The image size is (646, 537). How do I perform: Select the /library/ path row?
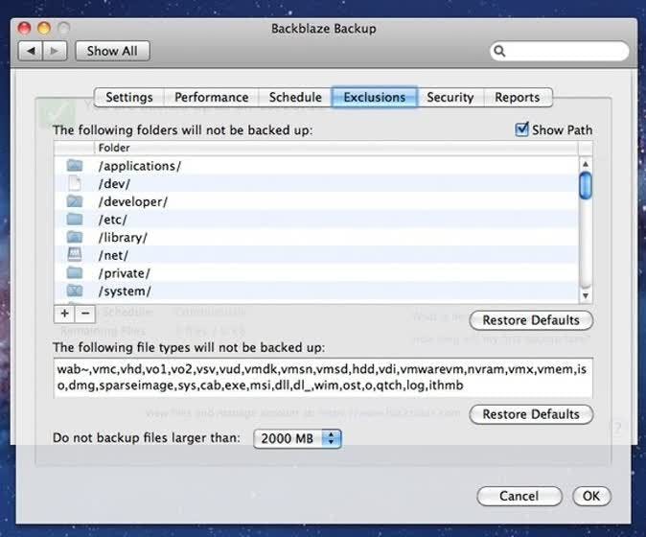pyautogui.click(x=316, y=238)
